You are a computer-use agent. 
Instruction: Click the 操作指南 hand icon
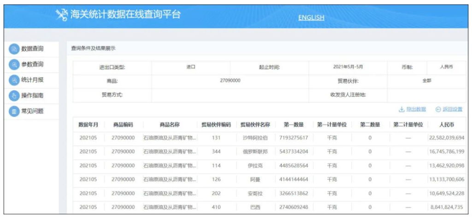(x=14, y=96)
